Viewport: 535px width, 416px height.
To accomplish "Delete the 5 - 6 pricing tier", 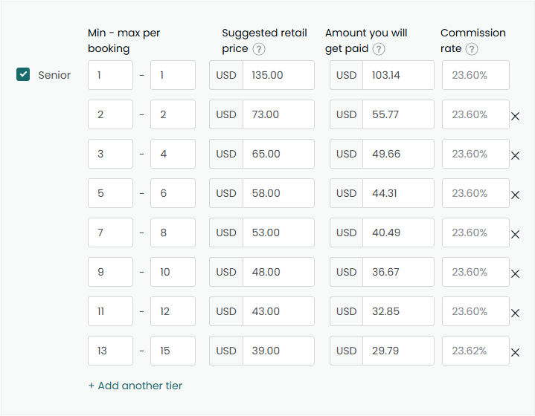I will (x=515, y=195).
